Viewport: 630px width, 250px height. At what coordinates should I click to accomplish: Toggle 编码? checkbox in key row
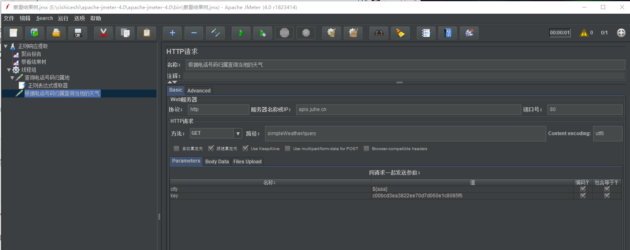583,196
